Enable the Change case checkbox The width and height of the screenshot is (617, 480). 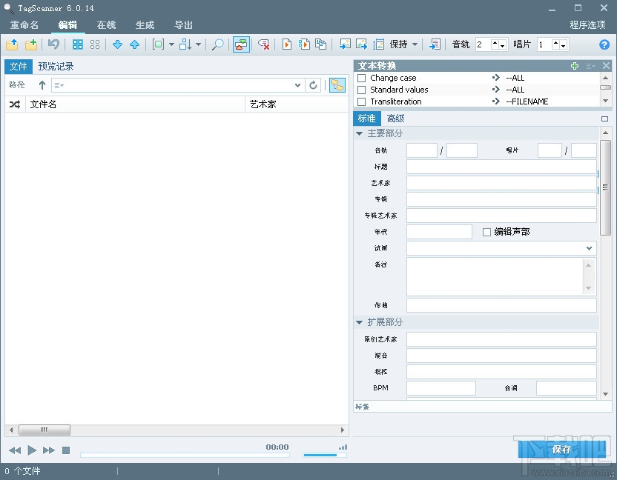361,78
